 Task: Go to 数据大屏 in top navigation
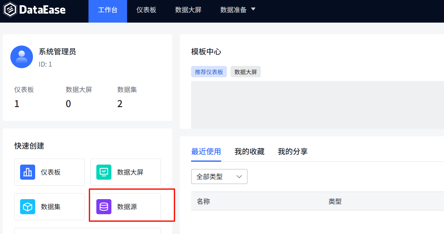pos(188,10)
